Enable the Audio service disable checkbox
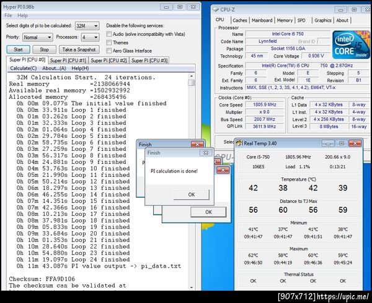The height and width of the screenshot is (303, 372). pos(109,34)
